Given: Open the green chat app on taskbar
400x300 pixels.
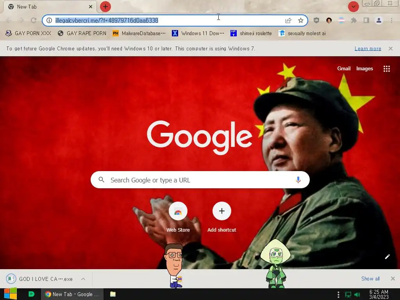Looking at the screenshot, I should click(x=31, y=294).
